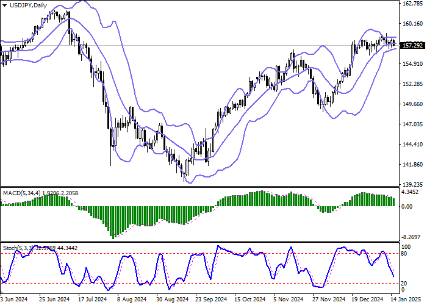This screenshot has width=427, height=305.
Task: Click the 3 Jun 2024 date label
Action: click(14, 300)
